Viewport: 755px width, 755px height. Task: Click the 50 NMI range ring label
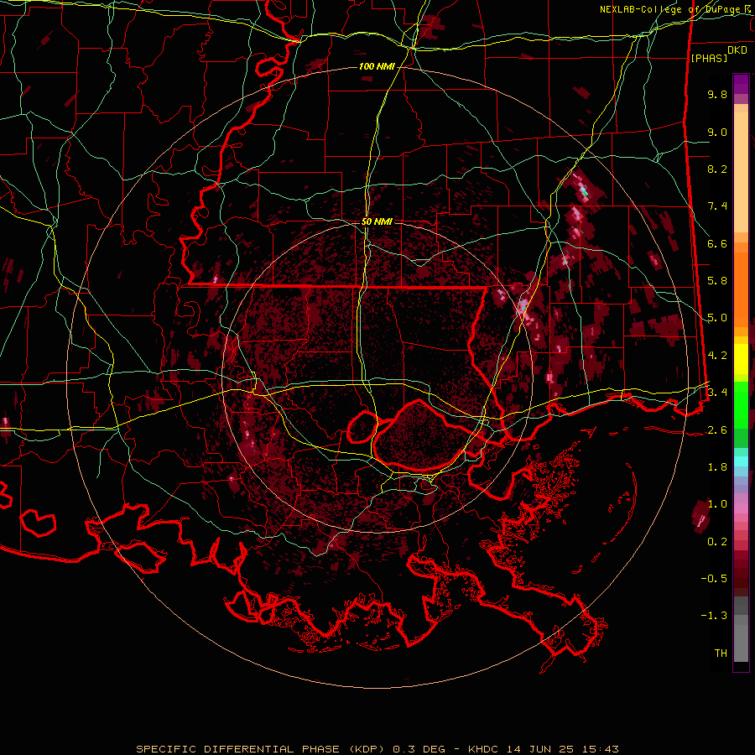[x=377, y=221]
